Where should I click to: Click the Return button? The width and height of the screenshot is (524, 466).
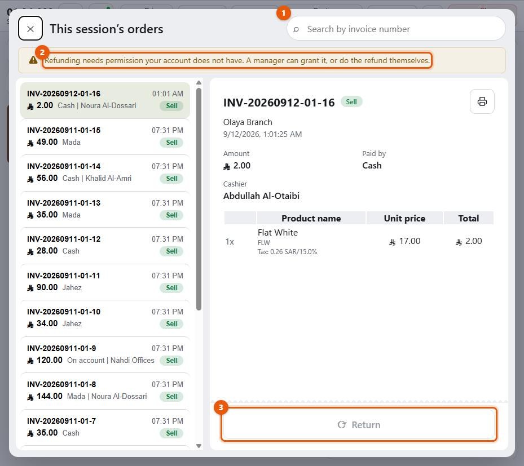tap(359, 425)
